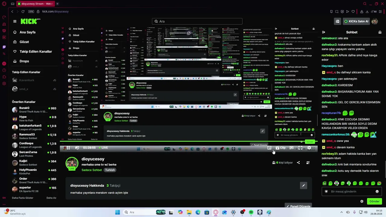This screenshot has height=217, width=386.
Task: Open Twitch in Opera sidebar
Action: coord(4,47)
